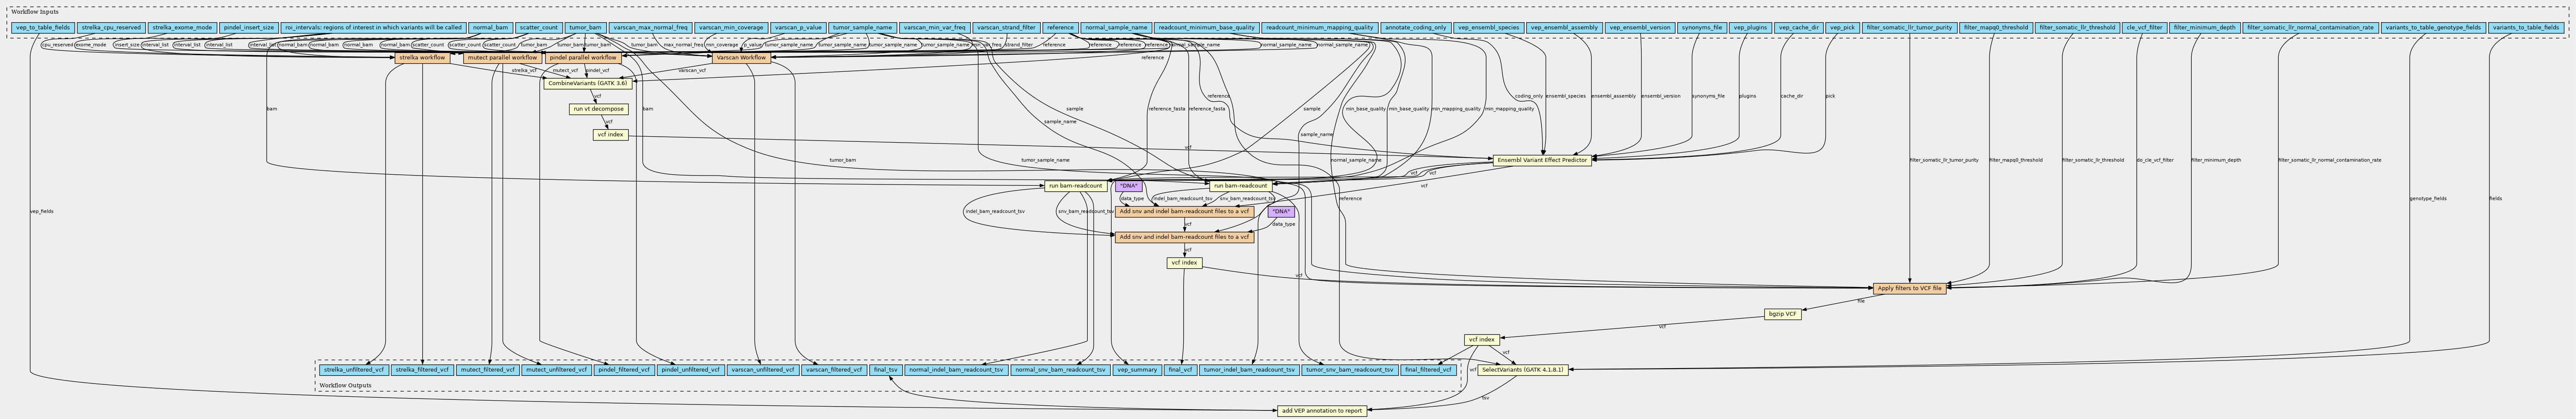Select the run vt decompose step
The height and width of the screenshot is (419, 2576).
point(598,109)
